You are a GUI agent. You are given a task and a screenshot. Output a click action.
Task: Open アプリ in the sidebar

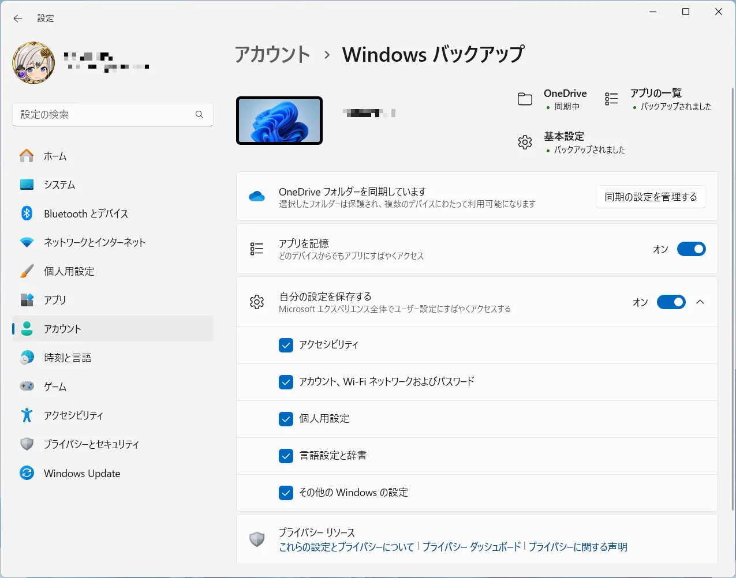[x=113, y=300]
